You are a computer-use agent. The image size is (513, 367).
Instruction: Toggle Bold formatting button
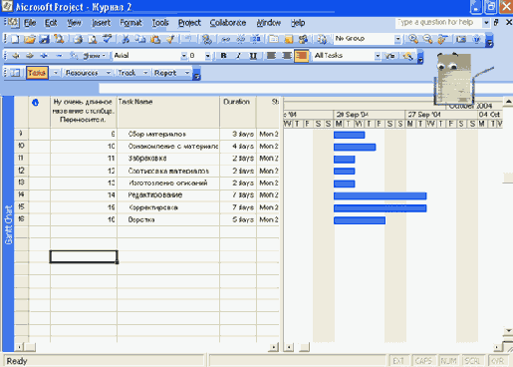[x=223, y=56]
